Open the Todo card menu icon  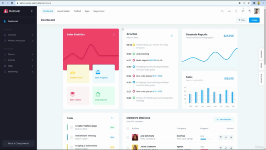click(x=112, y=118)
